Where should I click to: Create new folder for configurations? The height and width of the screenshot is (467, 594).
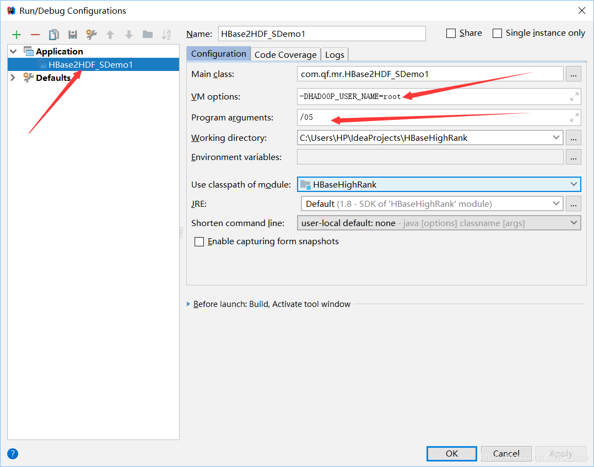[x=148, y=35]
